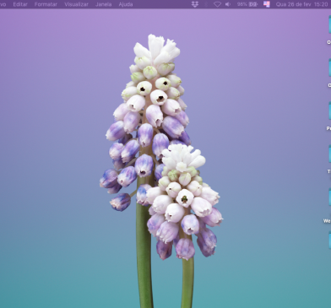Click the date and time Qua 26 de fev
Viewport: 331px width, 308px height.
[301, 4]
